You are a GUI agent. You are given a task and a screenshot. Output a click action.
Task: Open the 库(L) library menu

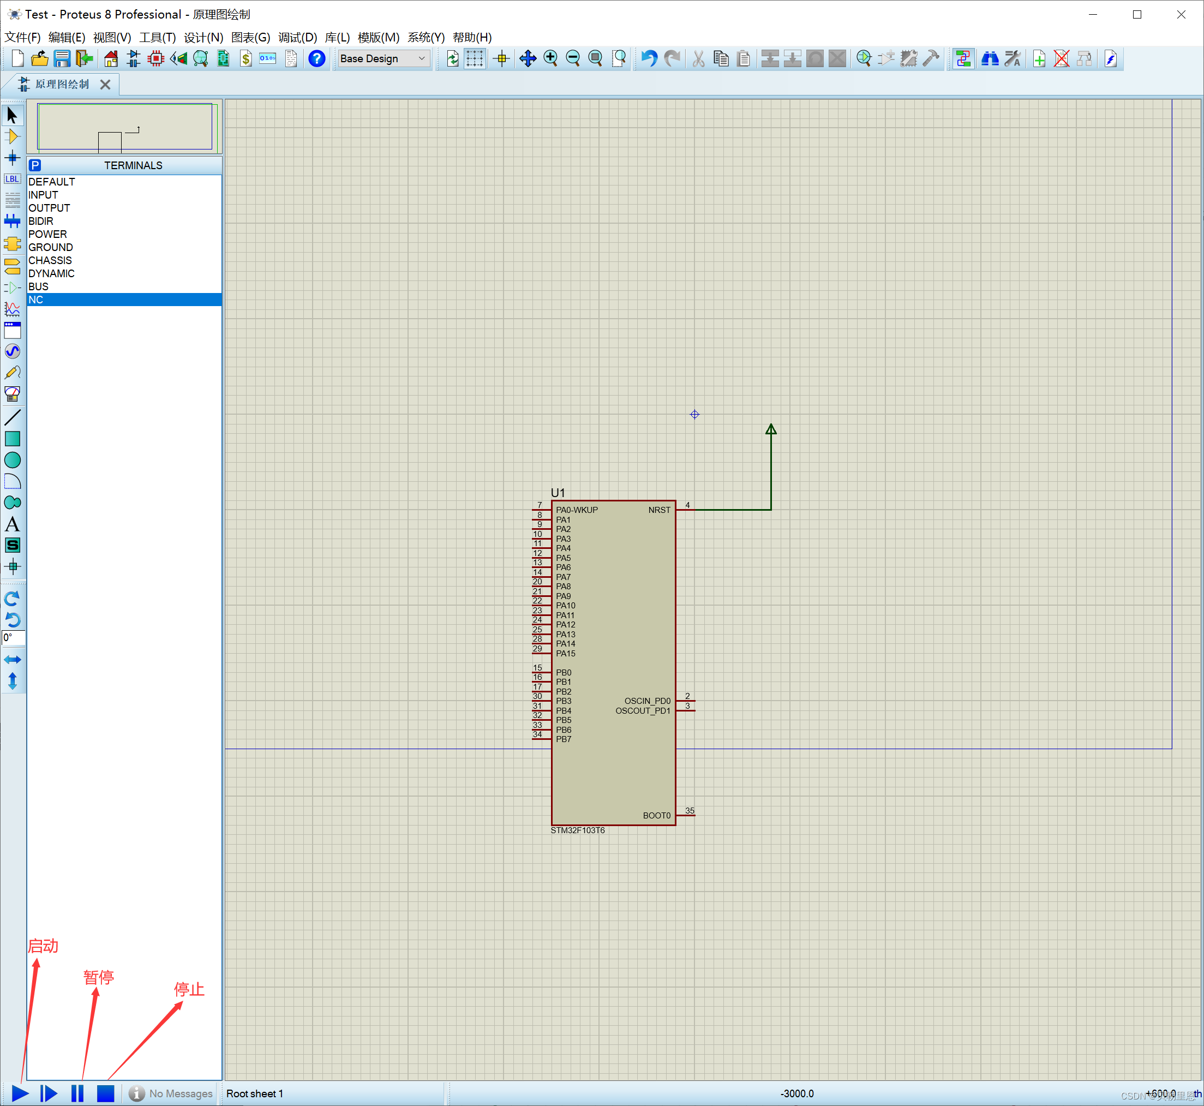click(x=337, y=37)
